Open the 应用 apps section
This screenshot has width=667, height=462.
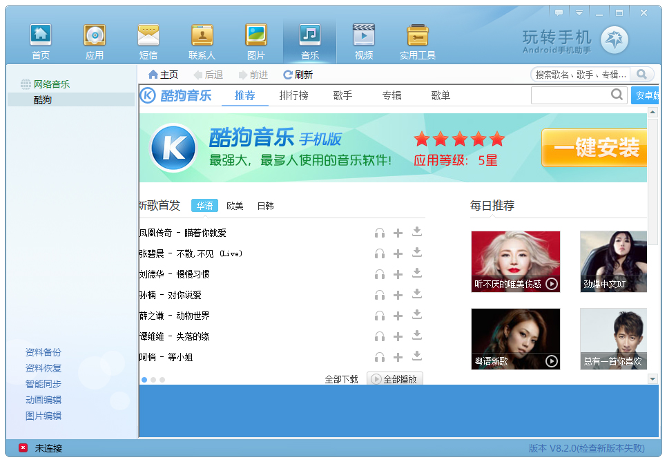coord(95,41)
